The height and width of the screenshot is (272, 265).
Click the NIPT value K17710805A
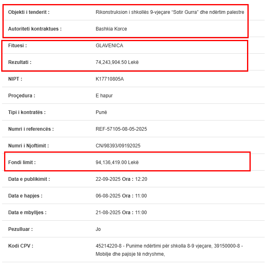[x=109, y=79]
